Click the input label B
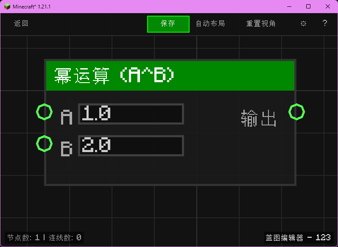Screen dimensions: 338x247 tap(67, 149)
